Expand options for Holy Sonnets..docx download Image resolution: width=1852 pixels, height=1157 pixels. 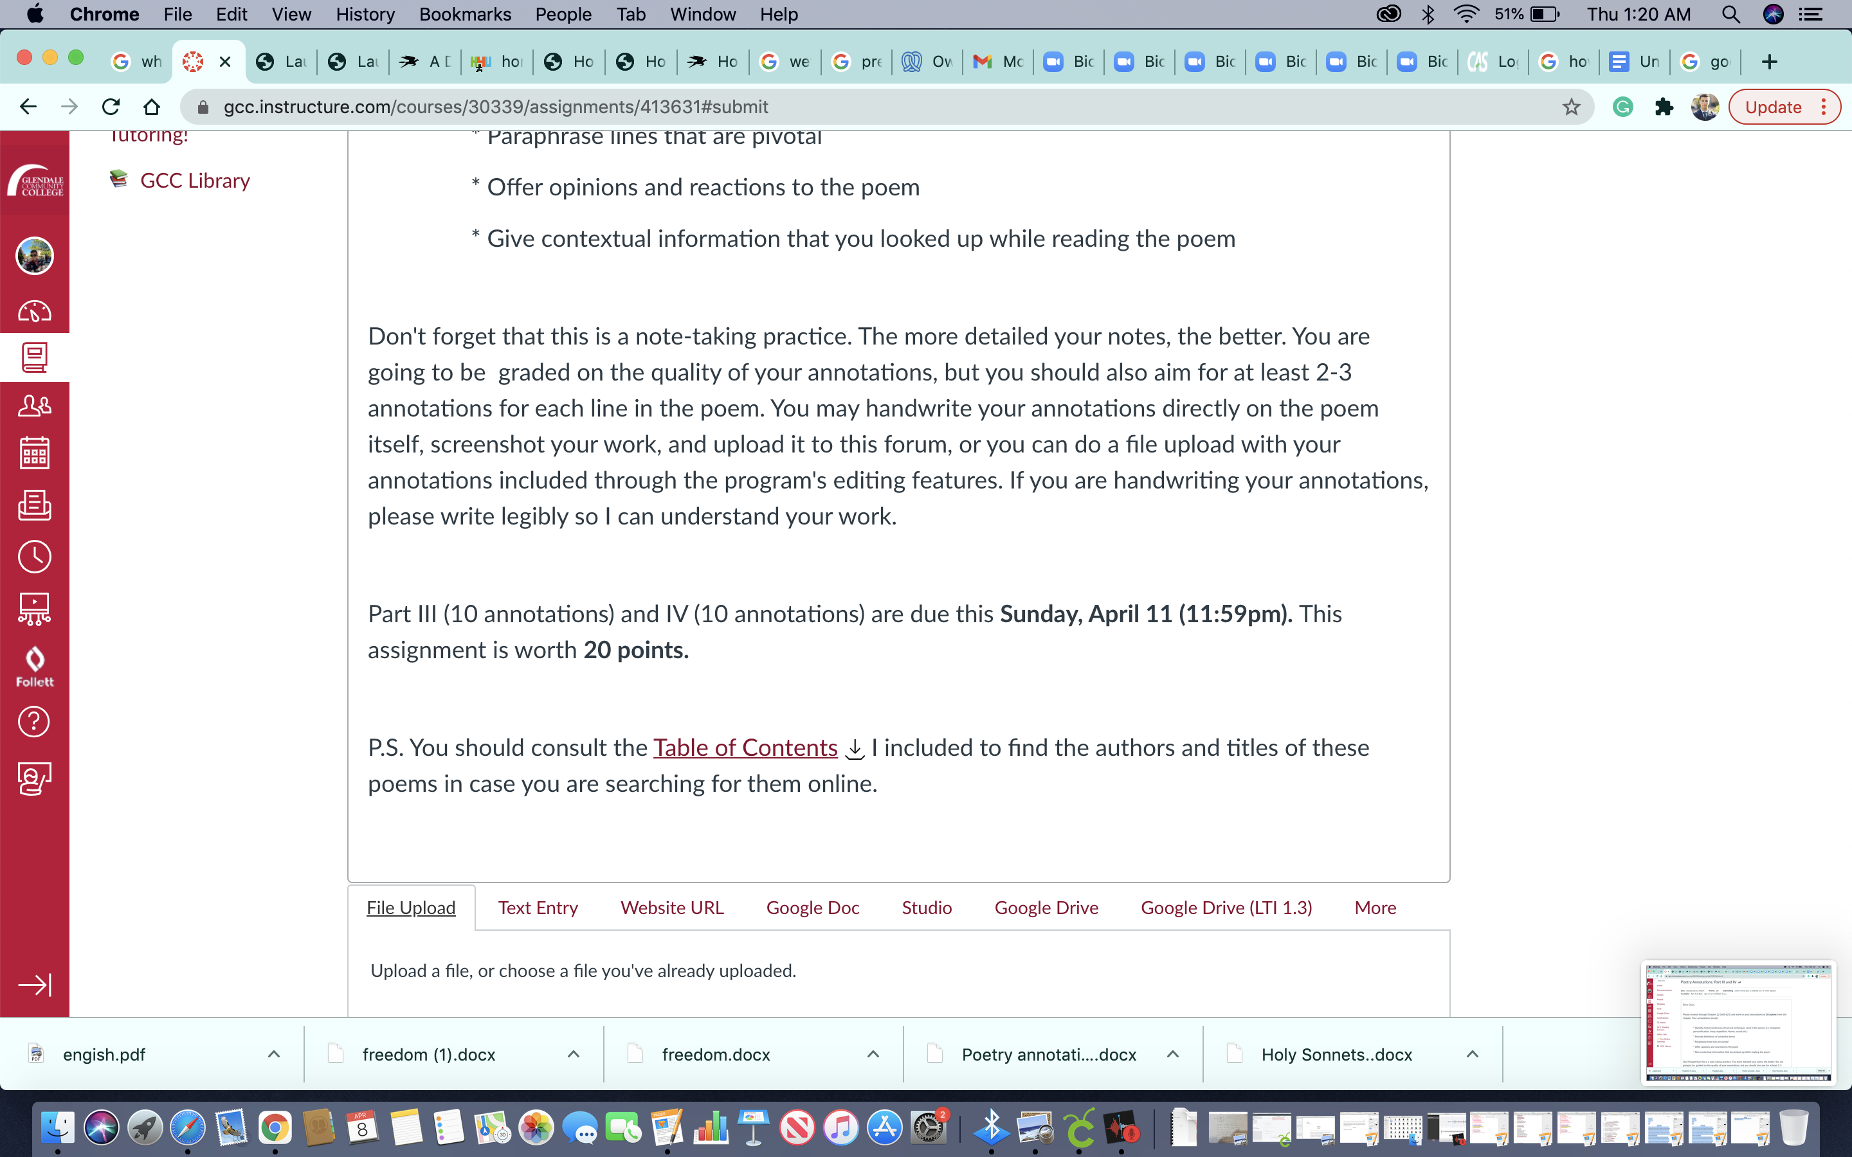point(1473,1054)
